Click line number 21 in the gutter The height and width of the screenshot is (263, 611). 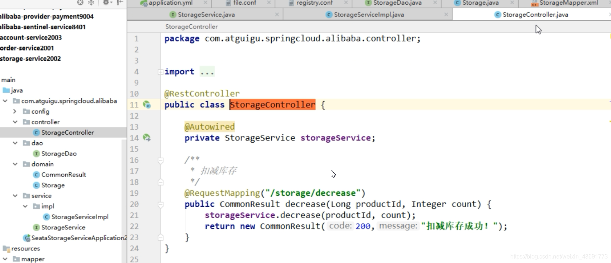[134, 215]
